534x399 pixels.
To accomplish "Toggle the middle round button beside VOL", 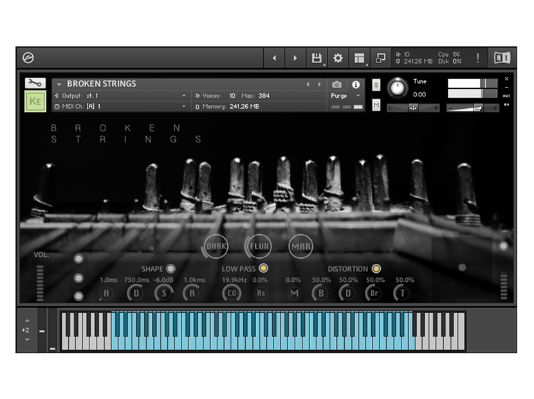I will [78, 278].
